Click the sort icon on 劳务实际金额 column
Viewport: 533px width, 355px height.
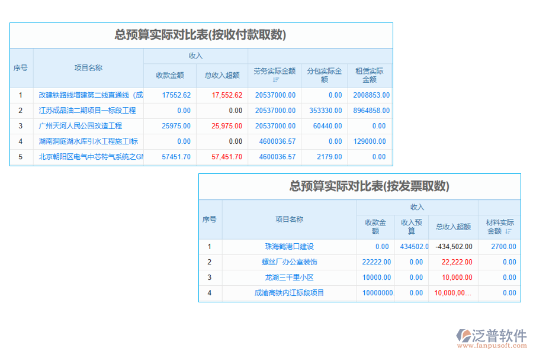click(x=276, y=79)
